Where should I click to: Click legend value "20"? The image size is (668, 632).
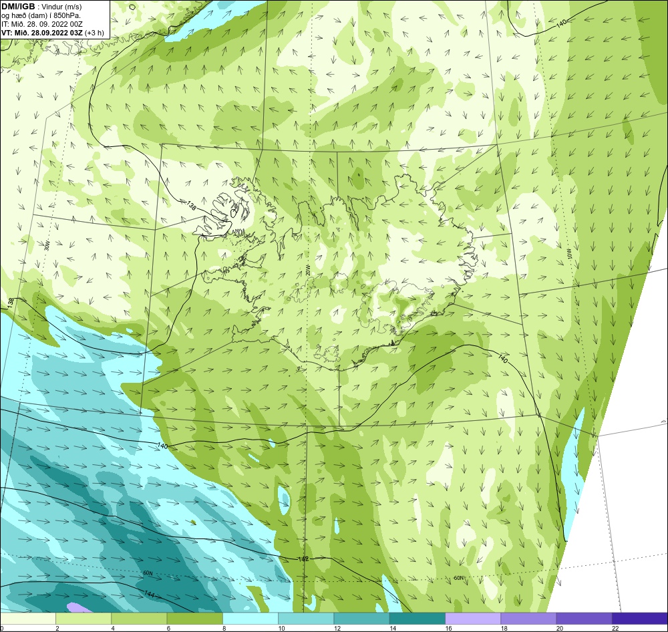[560, 628]
